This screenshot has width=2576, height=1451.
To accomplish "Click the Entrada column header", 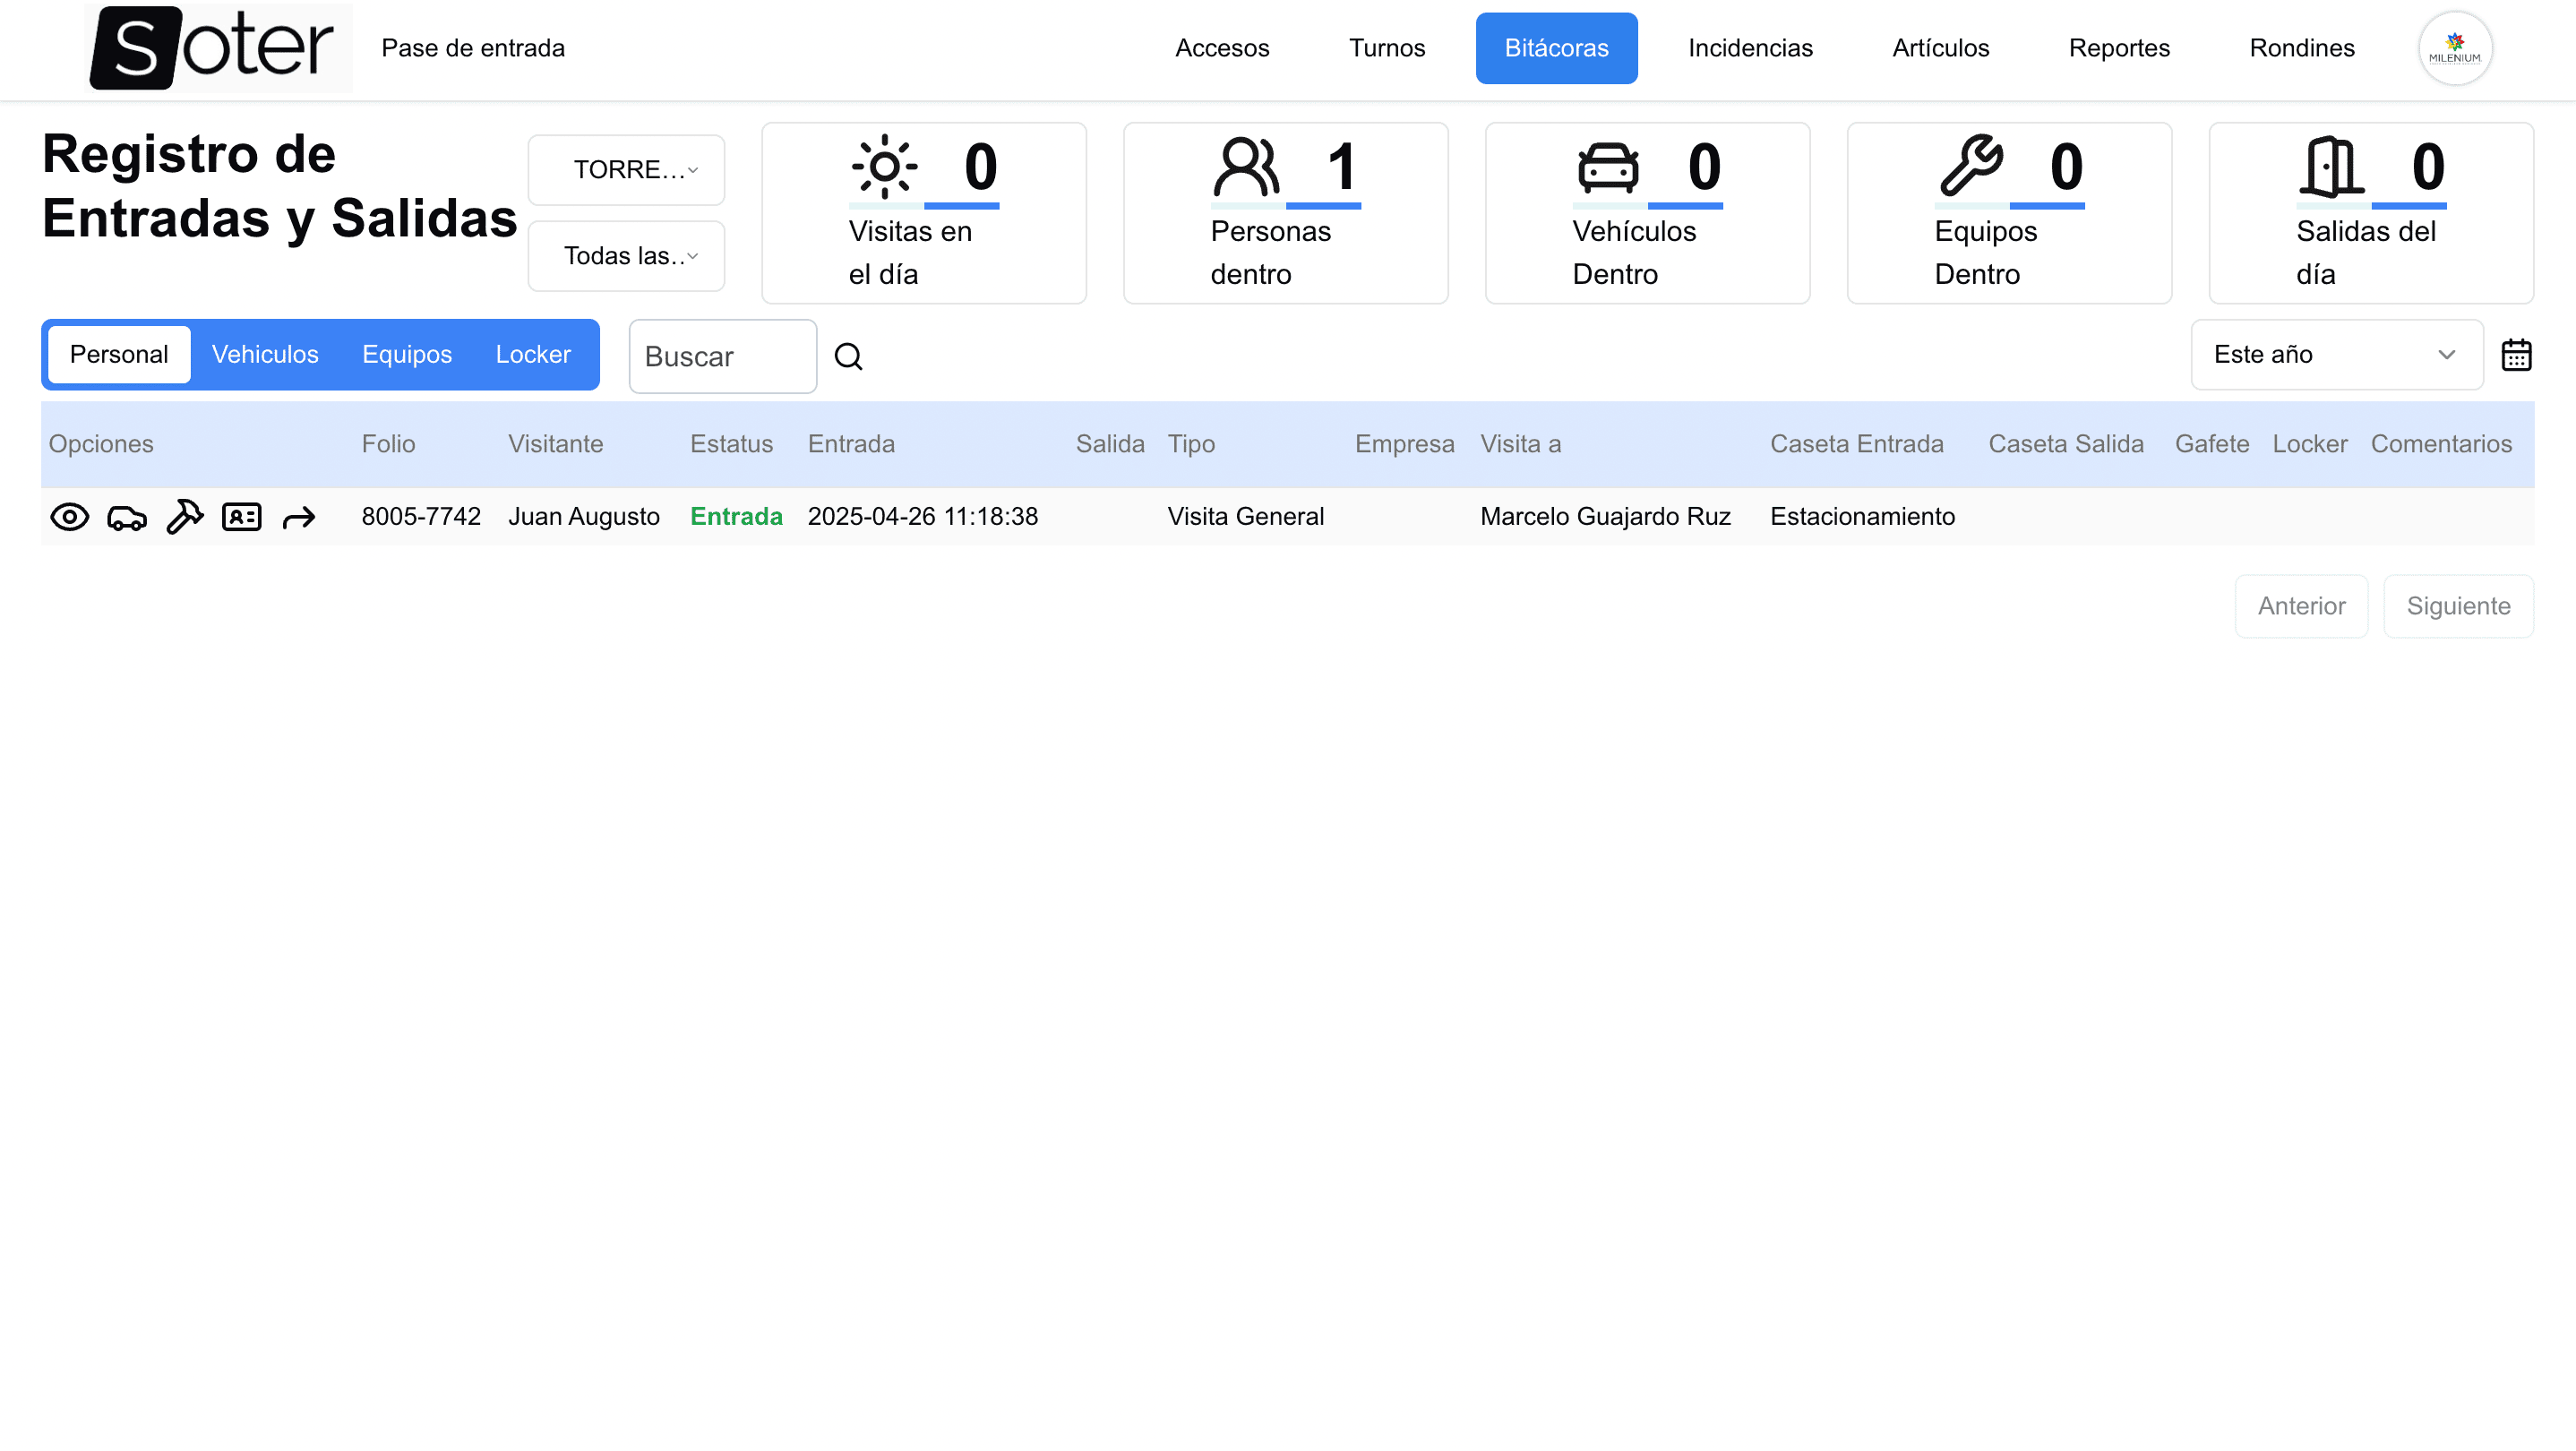I will coord(851,444).
